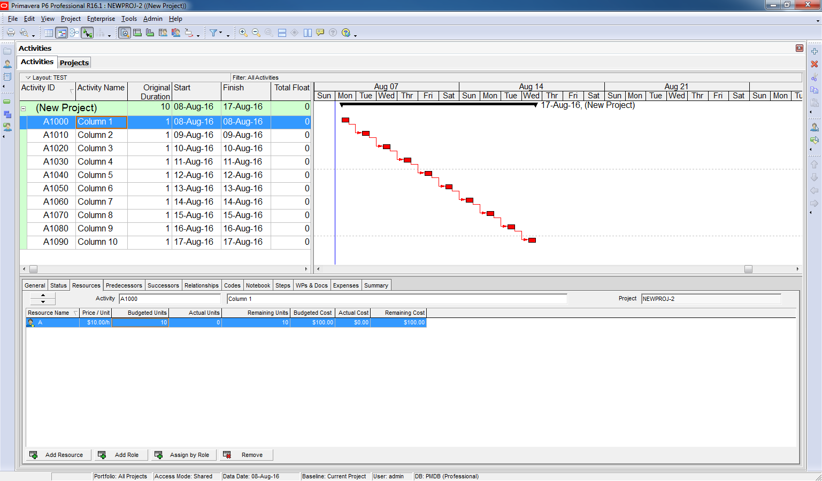Open Print Preview from the toolbar

[x=24, y=33]
